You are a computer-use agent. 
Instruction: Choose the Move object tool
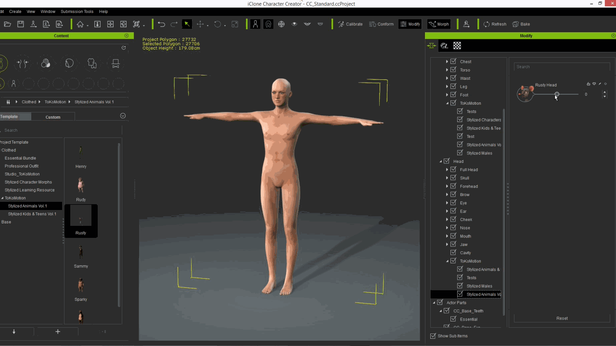point(200,24)
